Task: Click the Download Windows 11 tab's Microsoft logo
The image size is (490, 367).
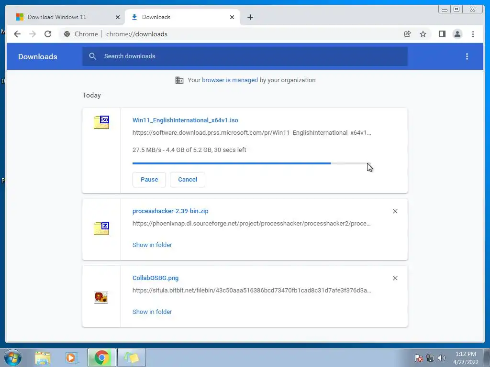Action: (x=20, y=17)
